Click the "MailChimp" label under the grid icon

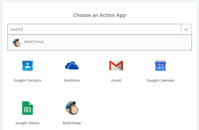[72, 123]
